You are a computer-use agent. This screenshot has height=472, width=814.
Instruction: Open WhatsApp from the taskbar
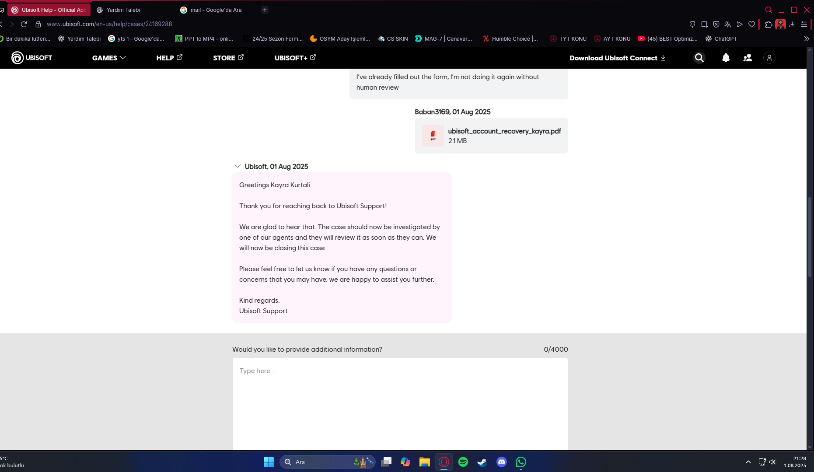521,462
